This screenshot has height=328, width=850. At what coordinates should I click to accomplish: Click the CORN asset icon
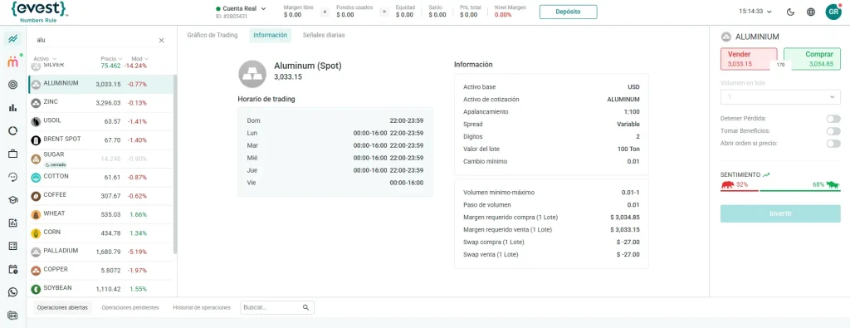(36, 233)
